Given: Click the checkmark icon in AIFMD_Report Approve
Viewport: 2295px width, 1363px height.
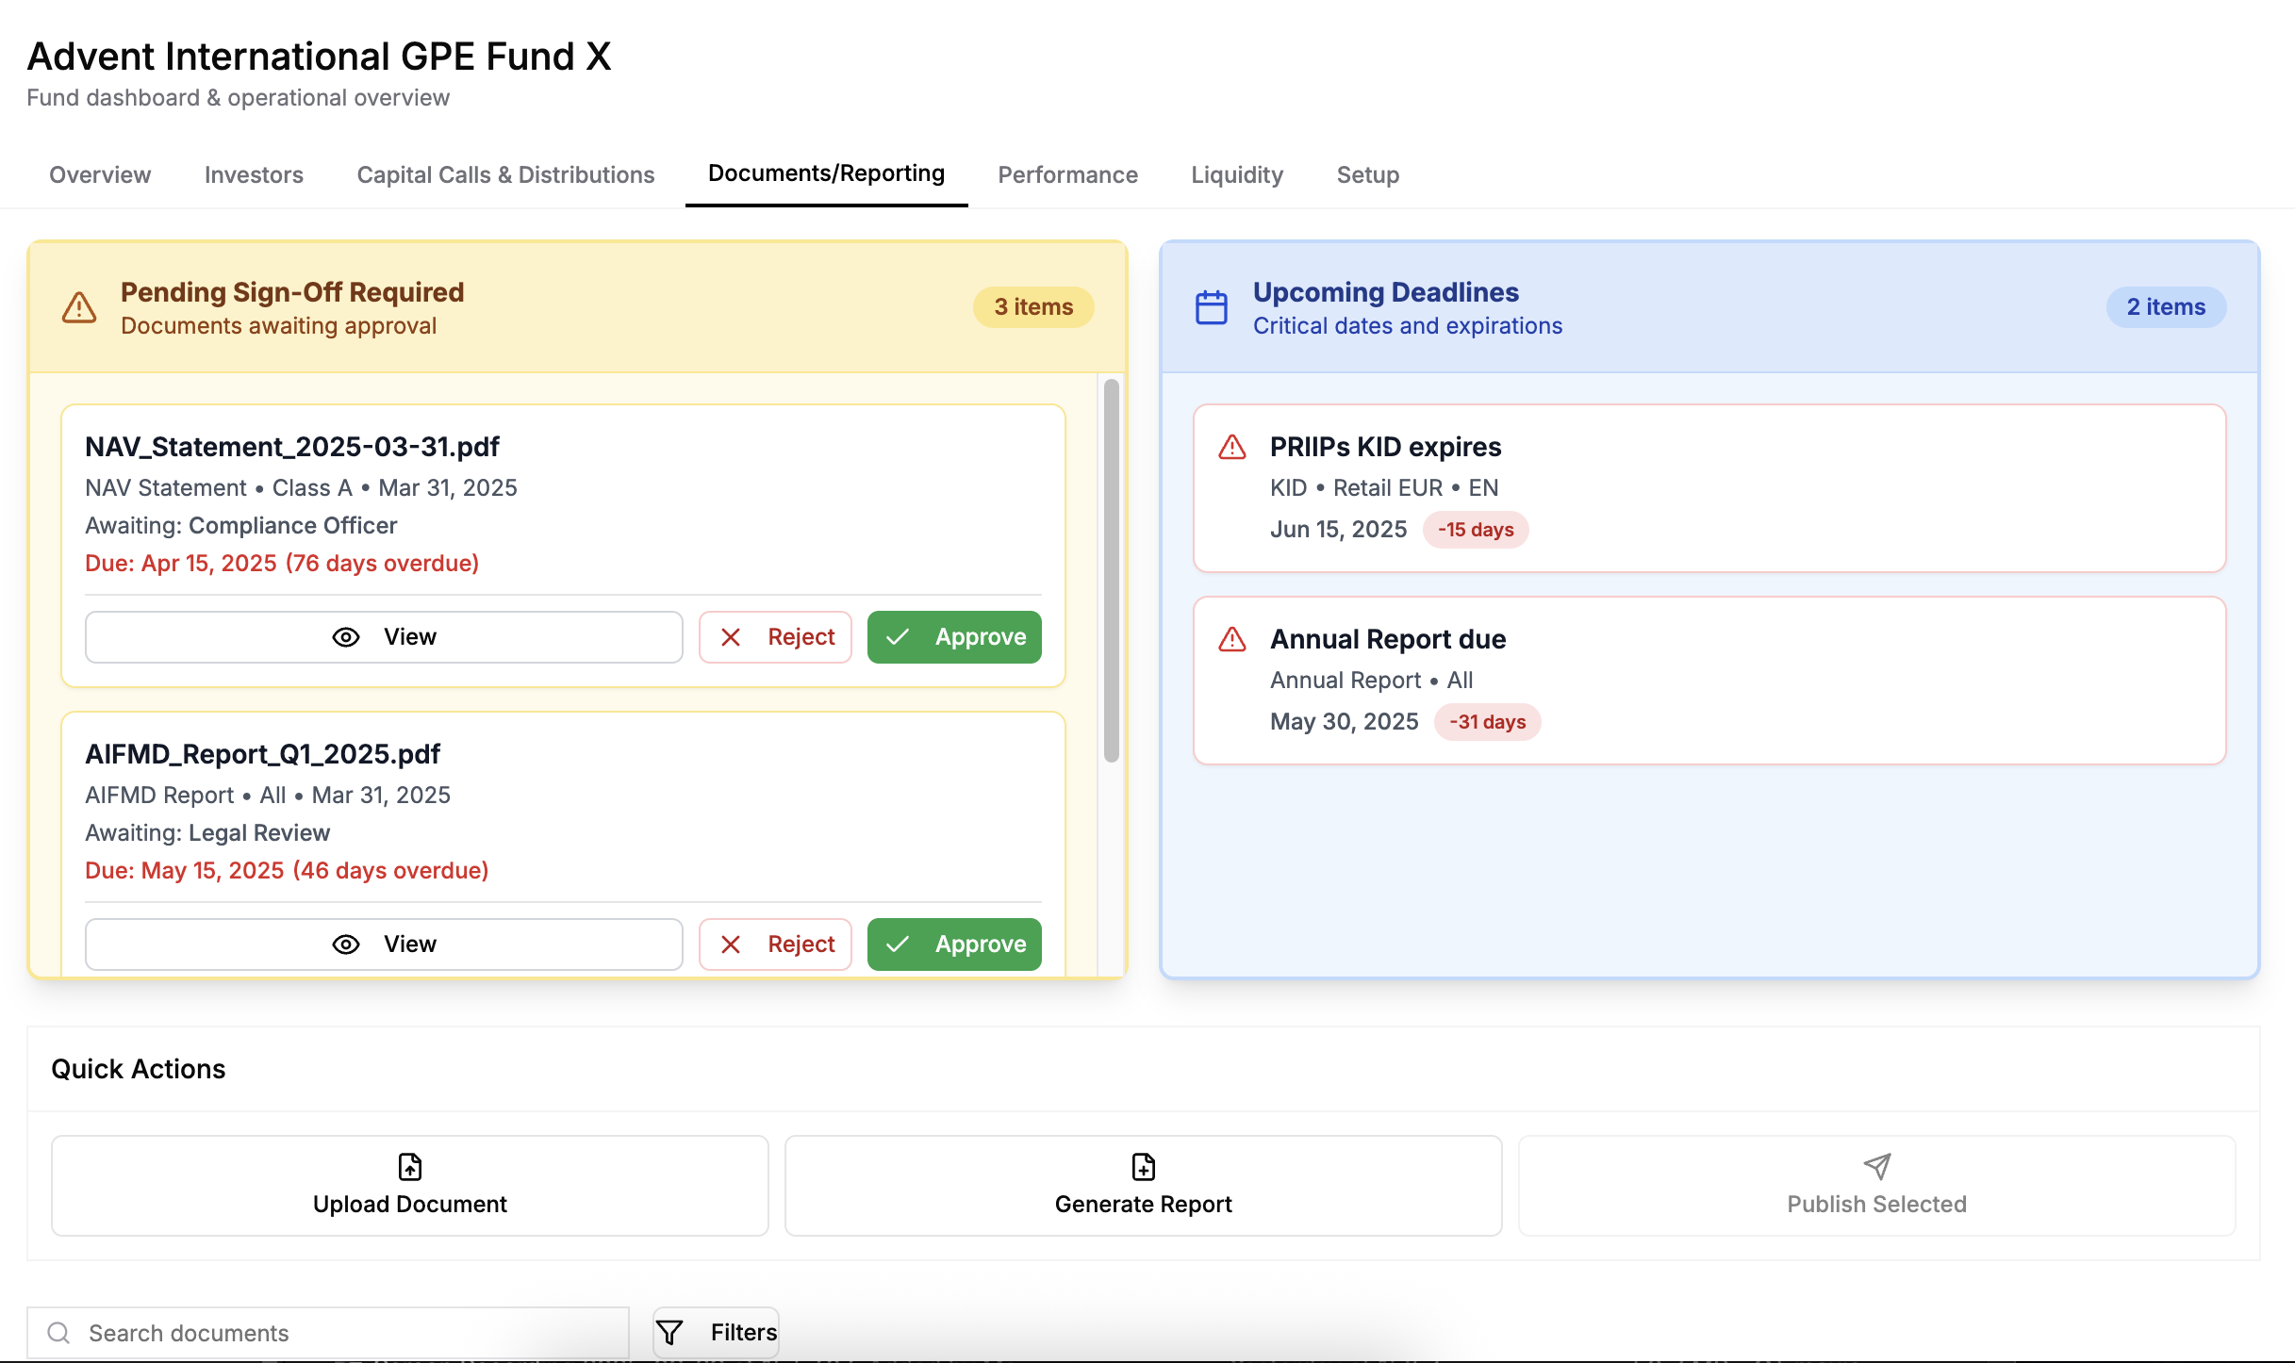Looking at the screenshot, I should point(898,944).
